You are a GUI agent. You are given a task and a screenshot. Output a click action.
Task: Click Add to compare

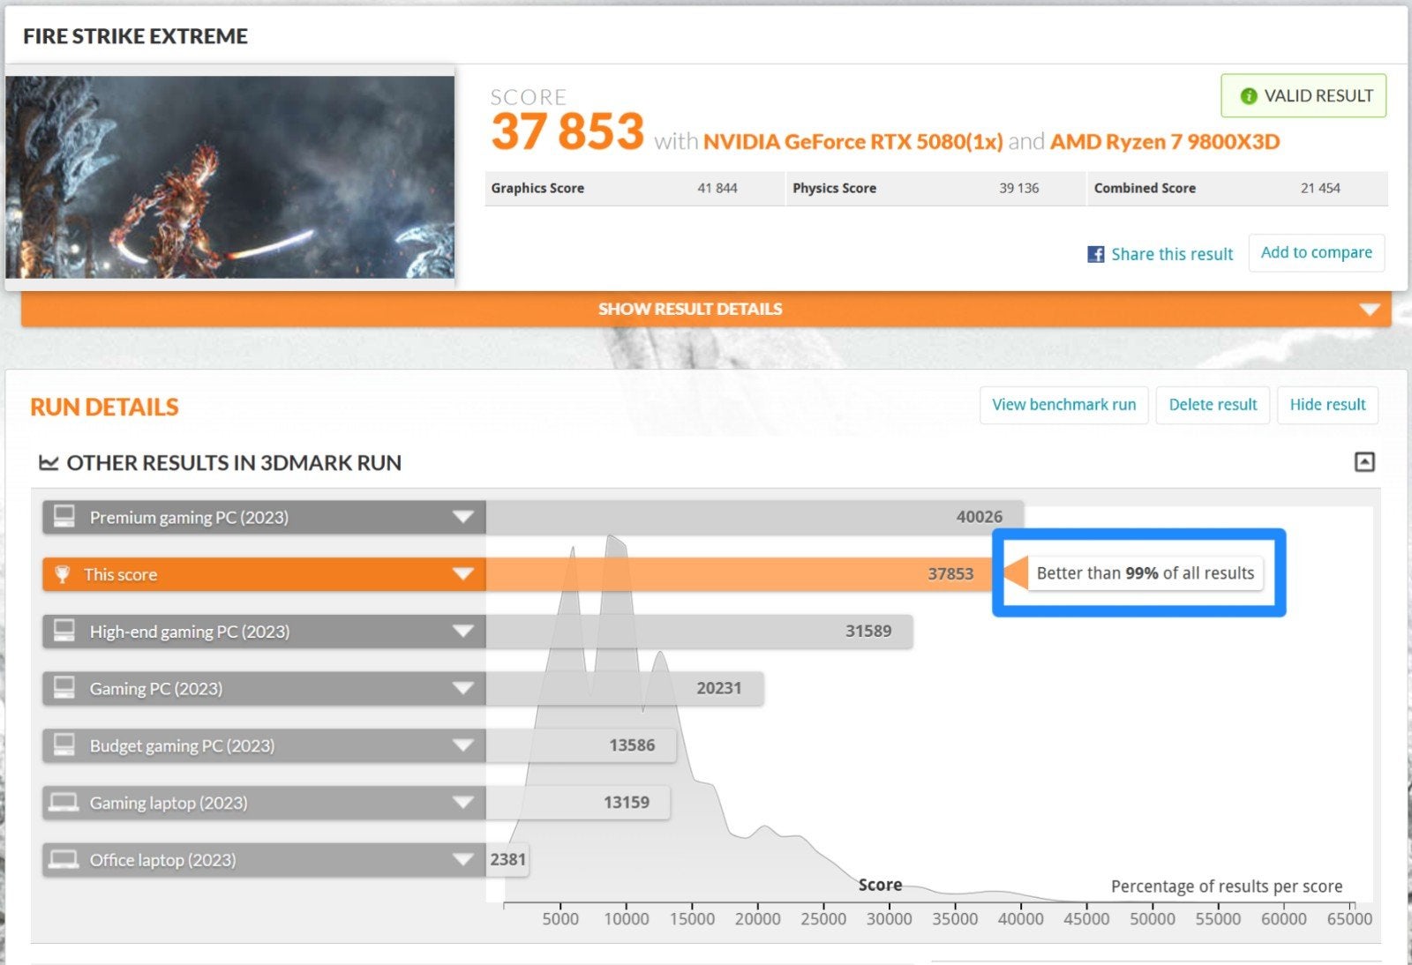(x=1317, y=253)
